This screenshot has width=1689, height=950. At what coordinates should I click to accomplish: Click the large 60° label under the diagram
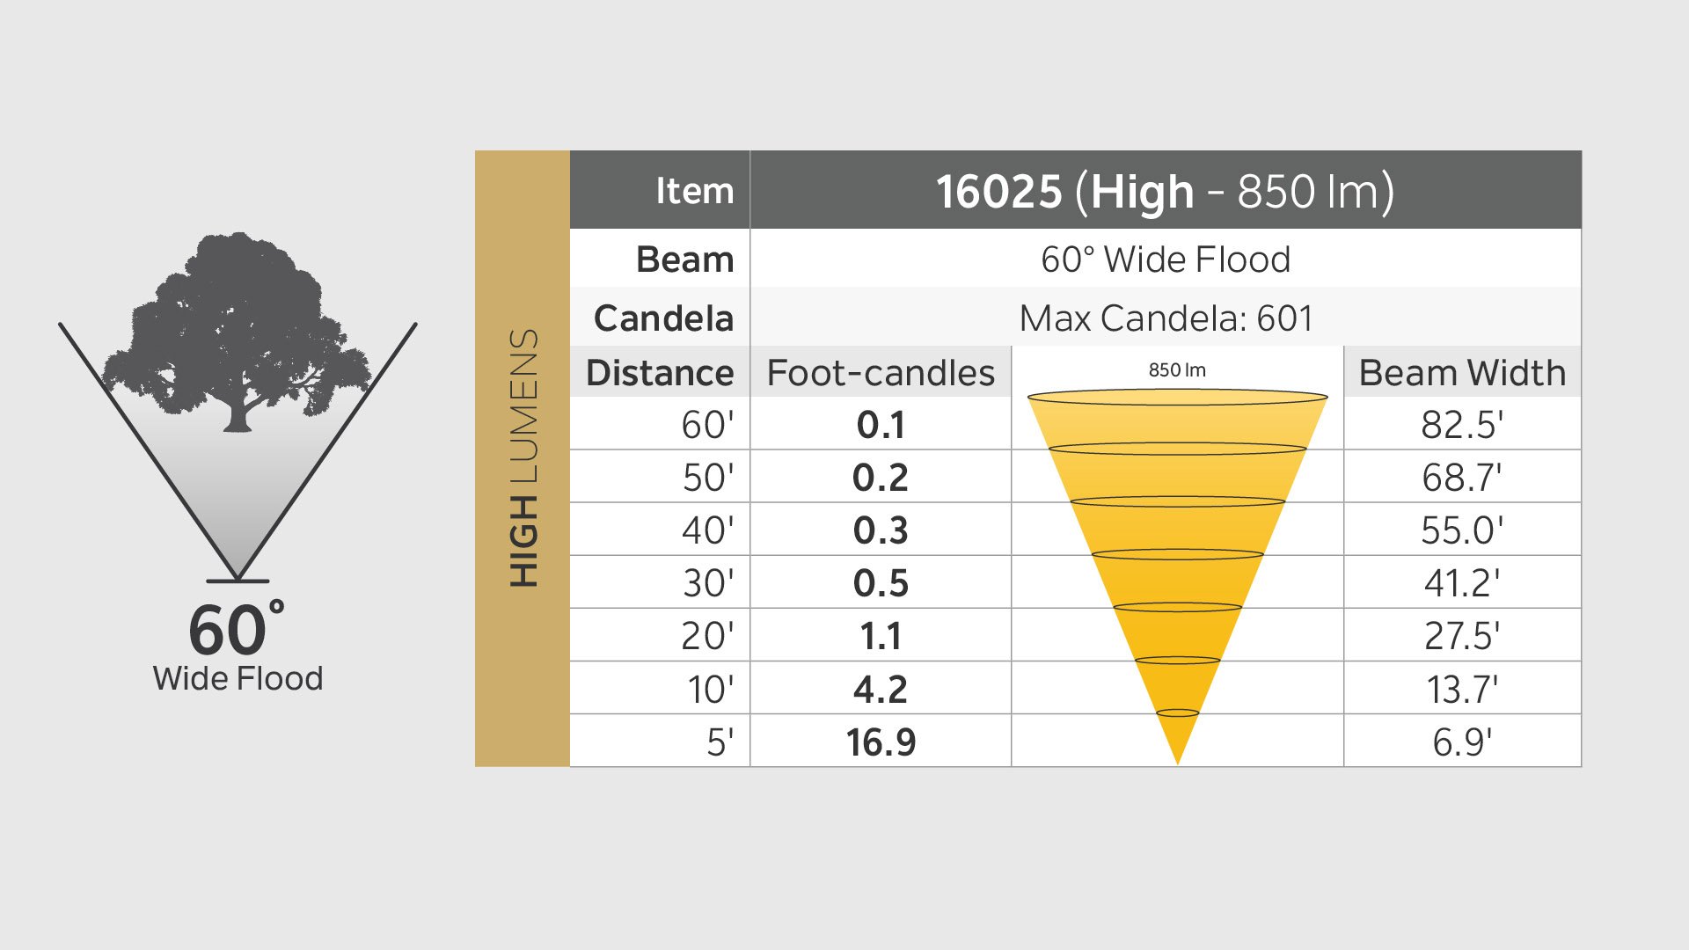click(236, 628)
